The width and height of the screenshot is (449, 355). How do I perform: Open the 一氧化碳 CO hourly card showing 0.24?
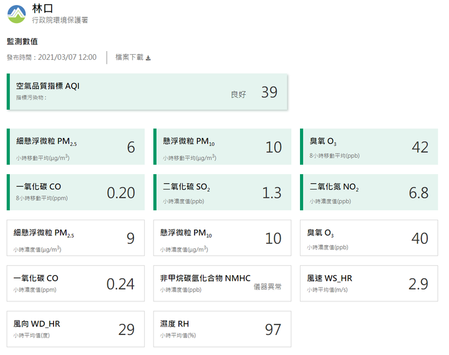click(75, 283)
